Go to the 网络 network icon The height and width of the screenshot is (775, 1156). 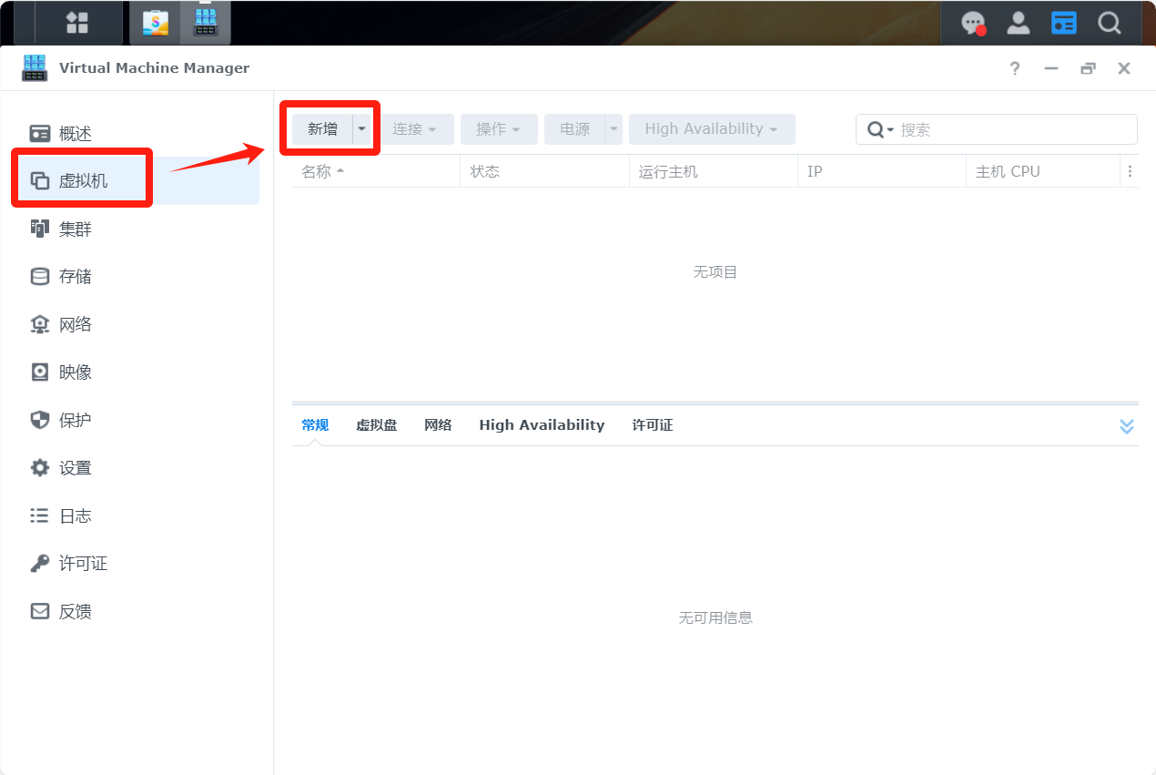tap(40, 324)
